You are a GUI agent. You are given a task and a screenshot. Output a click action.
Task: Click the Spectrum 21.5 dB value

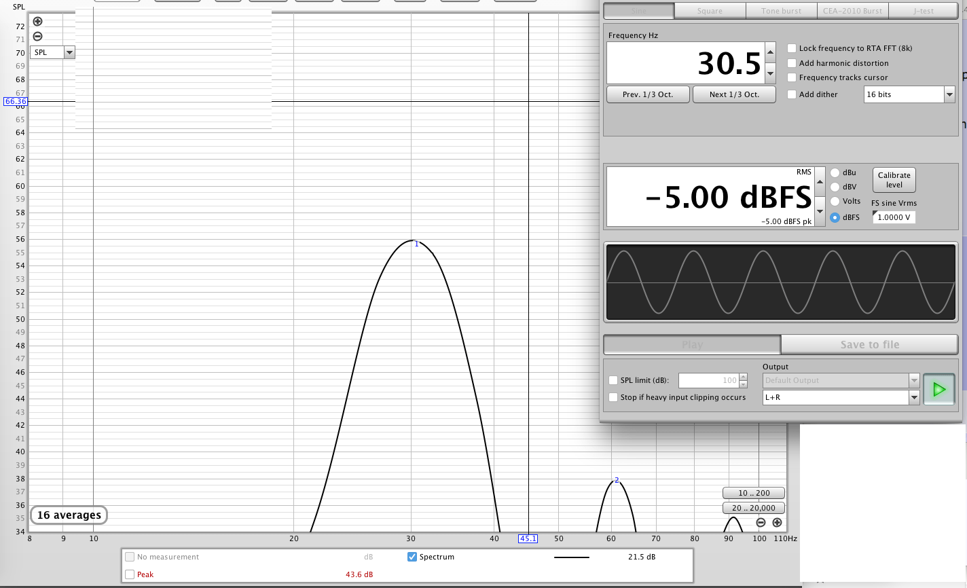(642, 557)
